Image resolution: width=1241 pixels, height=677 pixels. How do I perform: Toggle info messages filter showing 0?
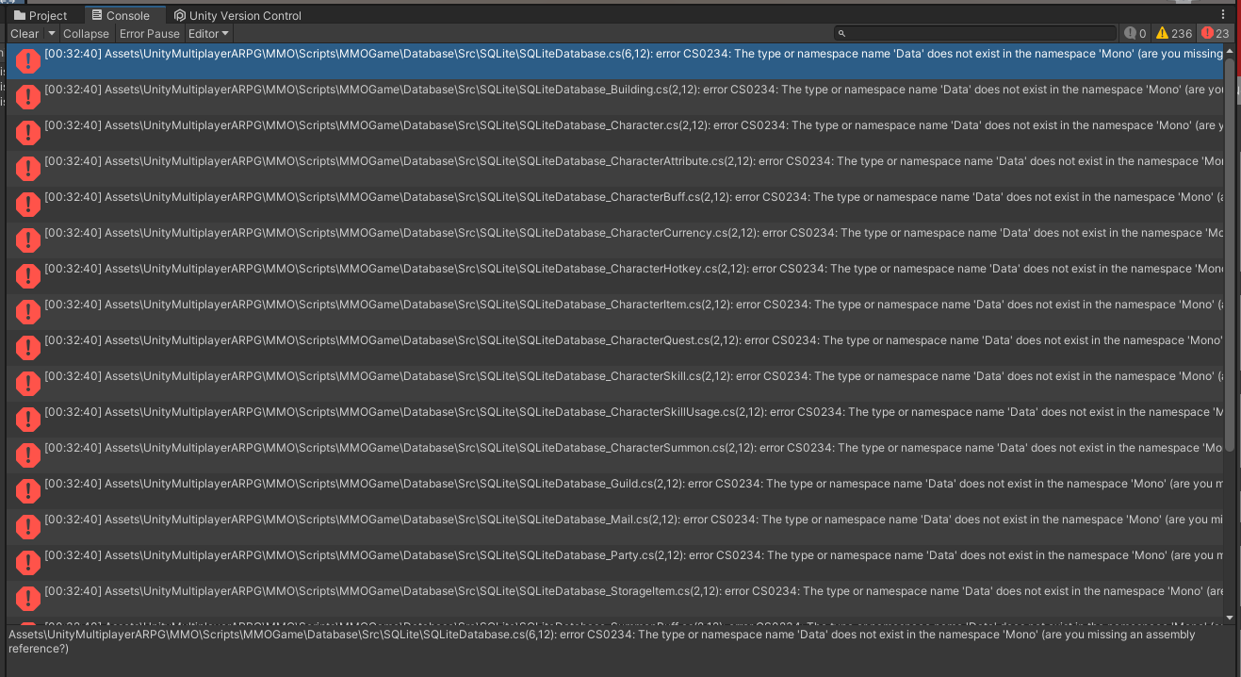(x=1135, y=34)
